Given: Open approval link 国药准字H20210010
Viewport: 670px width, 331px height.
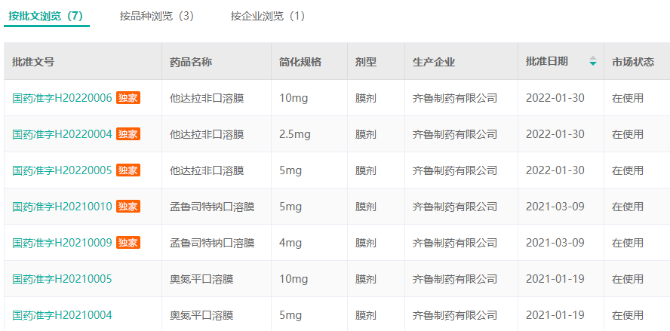Looking at the screenshot, I should pyautogui.click(x=62, y=207).
